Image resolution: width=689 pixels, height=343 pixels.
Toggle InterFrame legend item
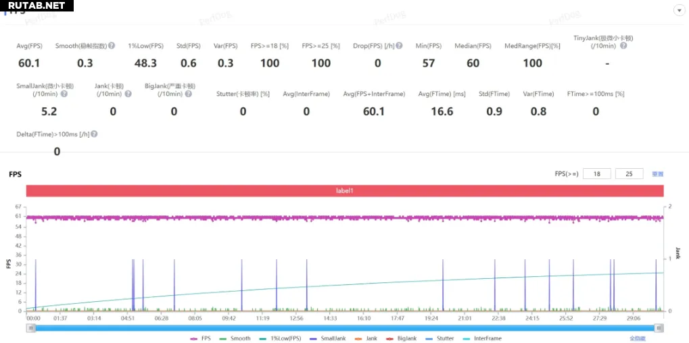click(483, 338)
